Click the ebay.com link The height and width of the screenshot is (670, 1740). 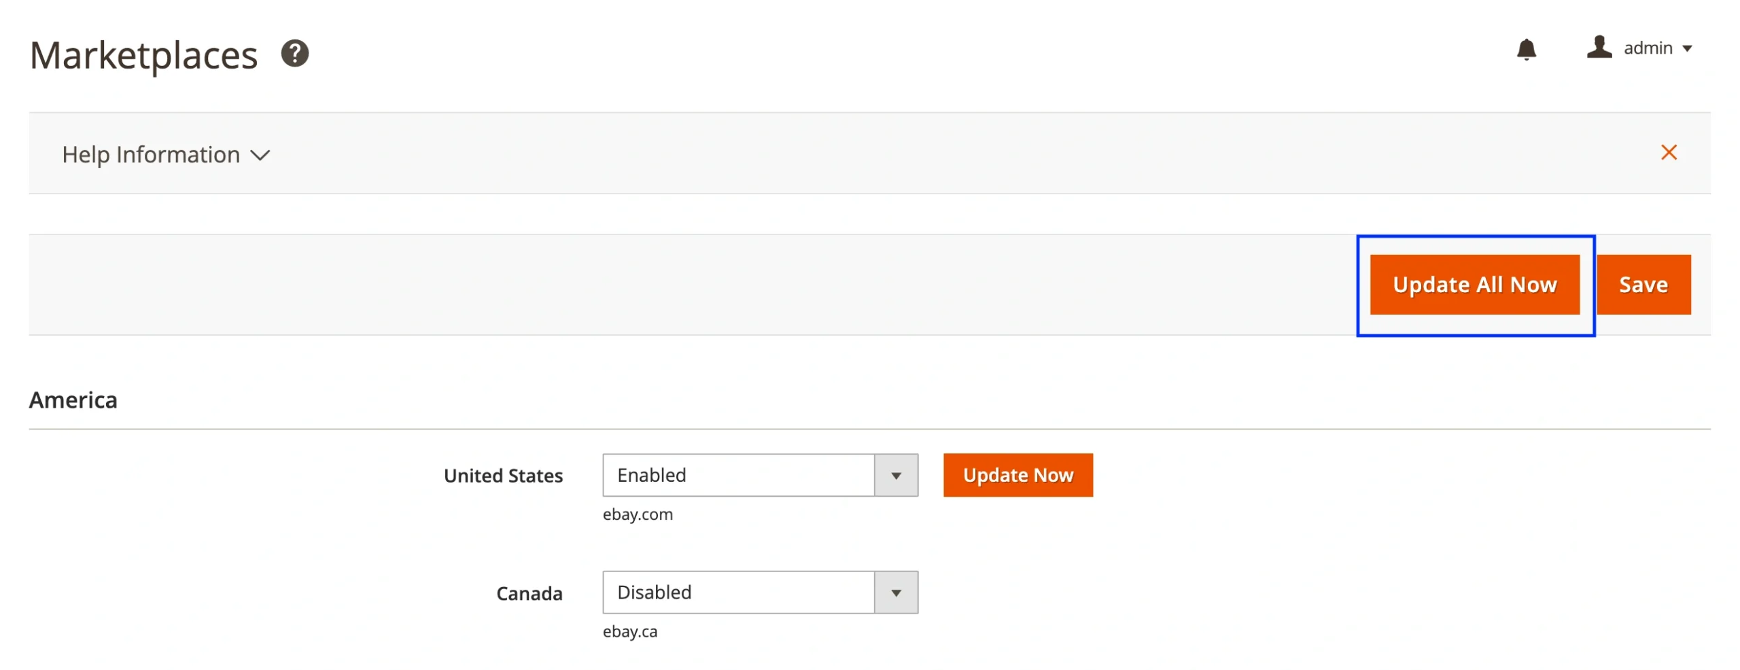pyautogui.click(x=638, y=514)
